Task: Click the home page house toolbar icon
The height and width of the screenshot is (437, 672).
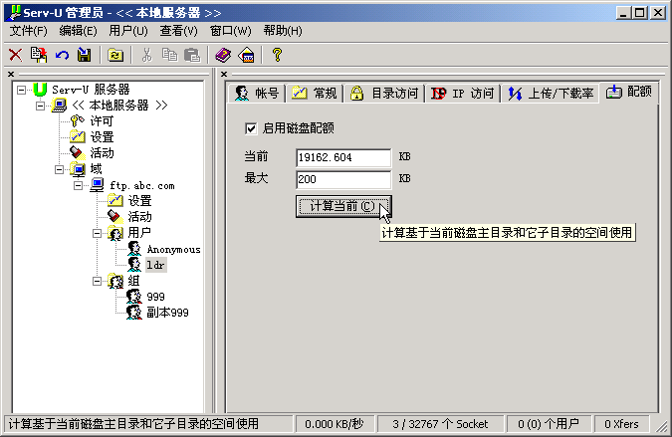Action: (x=247, y=55)
